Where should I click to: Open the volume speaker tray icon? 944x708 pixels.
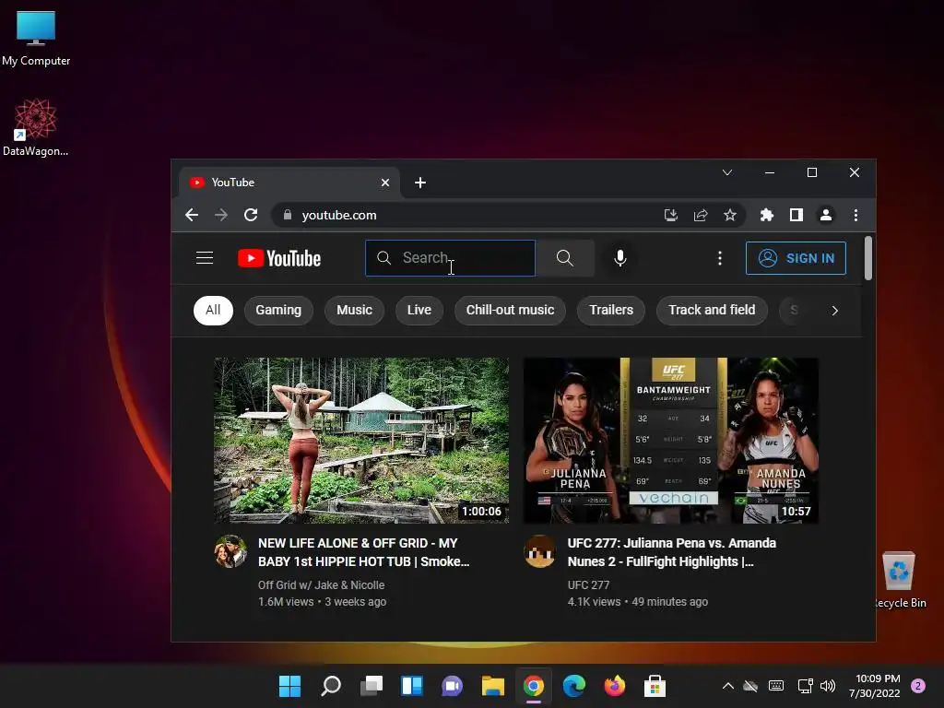(x=828, y=686)
